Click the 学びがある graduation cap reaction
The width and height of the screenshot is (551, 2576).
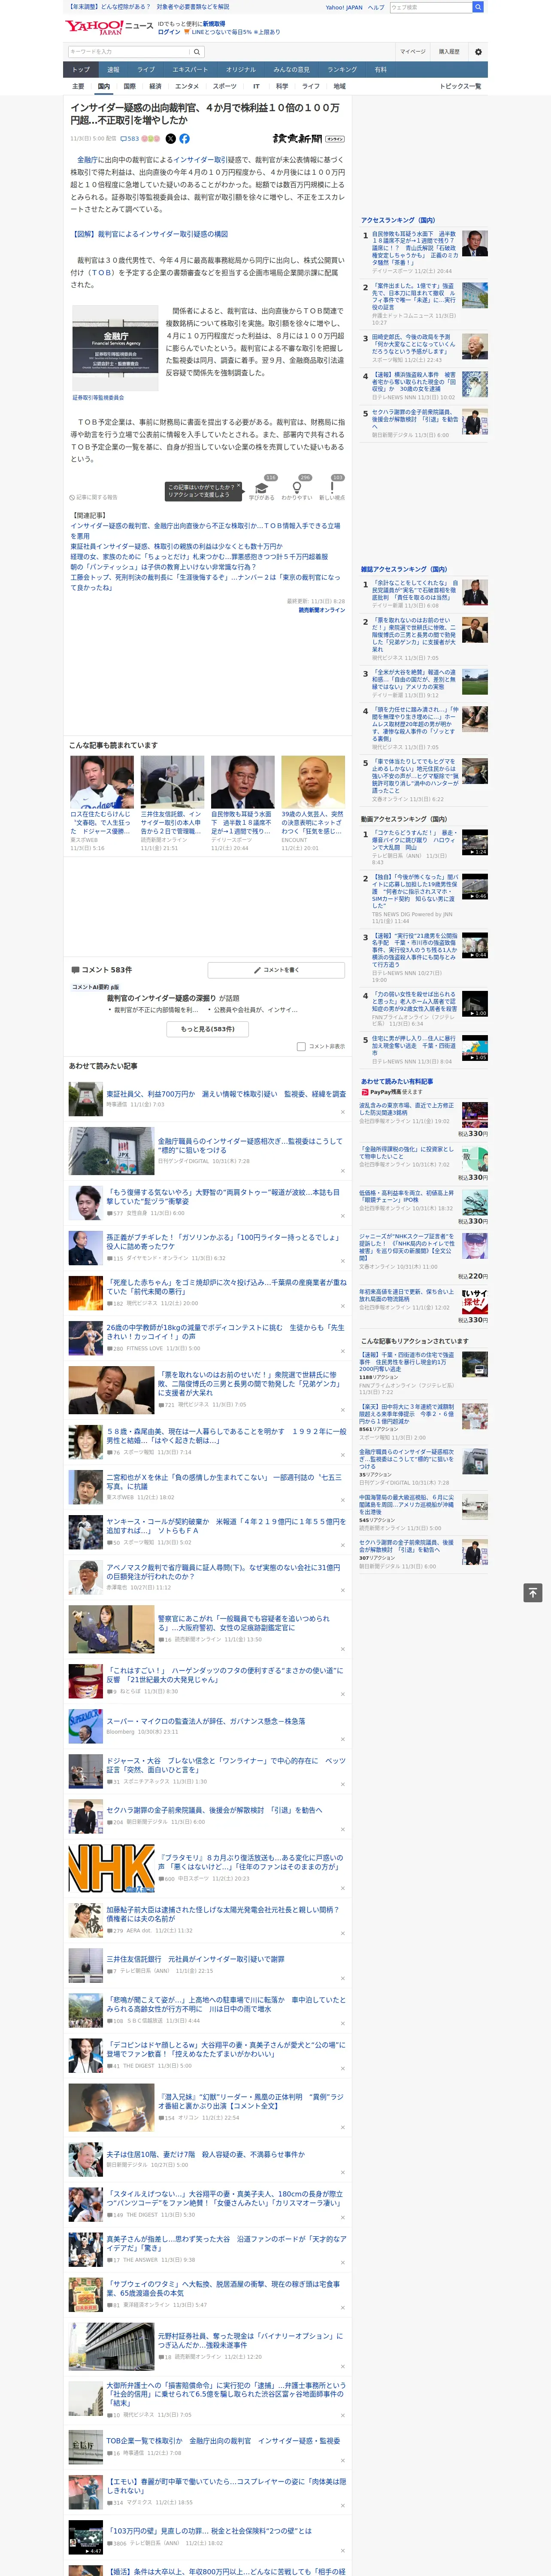click(262, 489)
